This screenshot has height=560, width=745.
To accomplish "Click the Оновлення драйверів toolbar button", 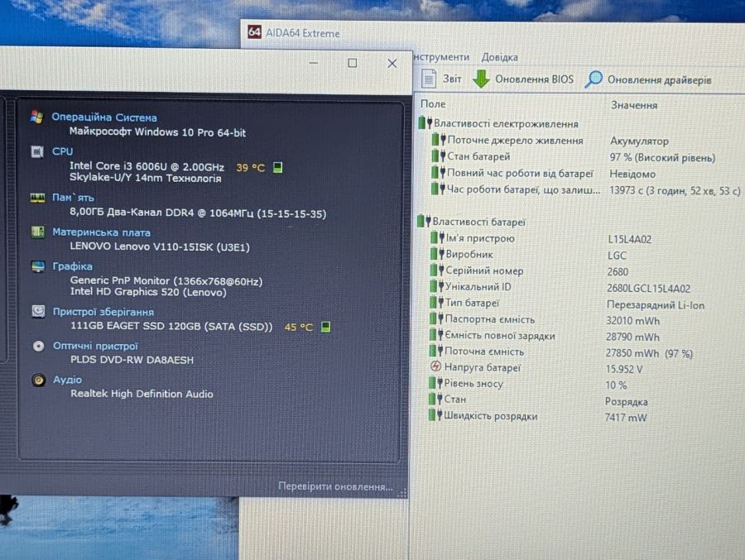I will click(x=648, y=79).
